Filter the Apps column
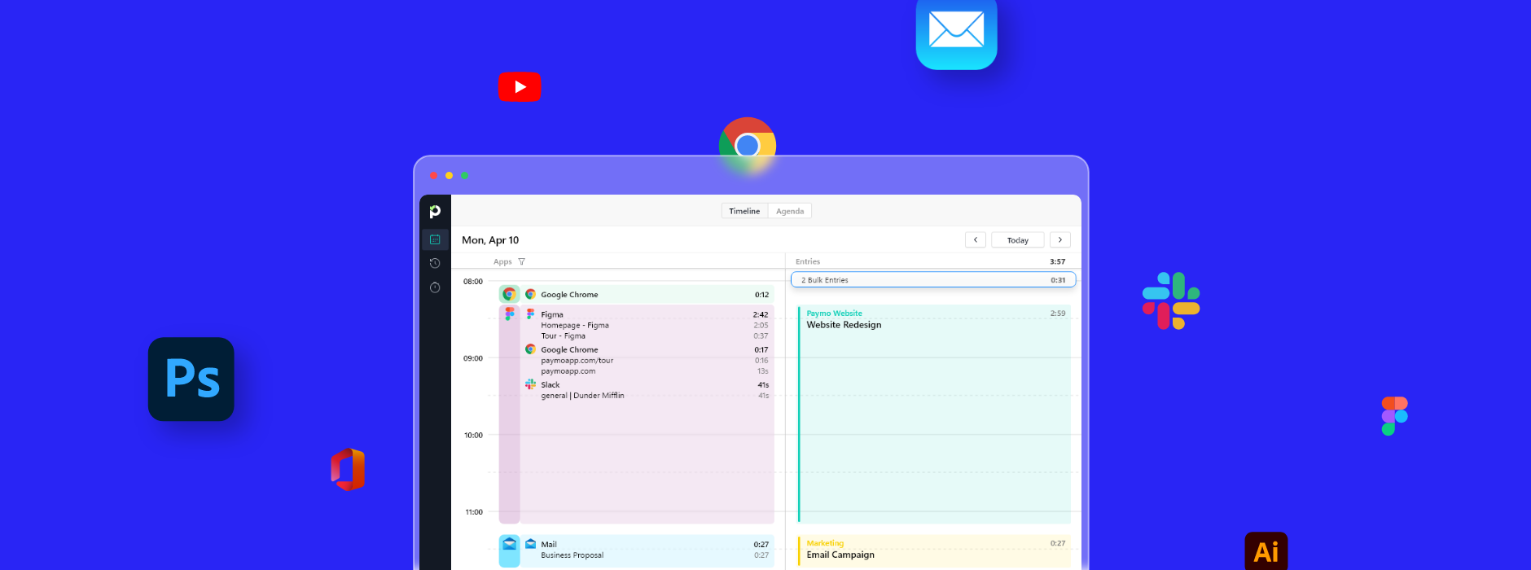 521,261
